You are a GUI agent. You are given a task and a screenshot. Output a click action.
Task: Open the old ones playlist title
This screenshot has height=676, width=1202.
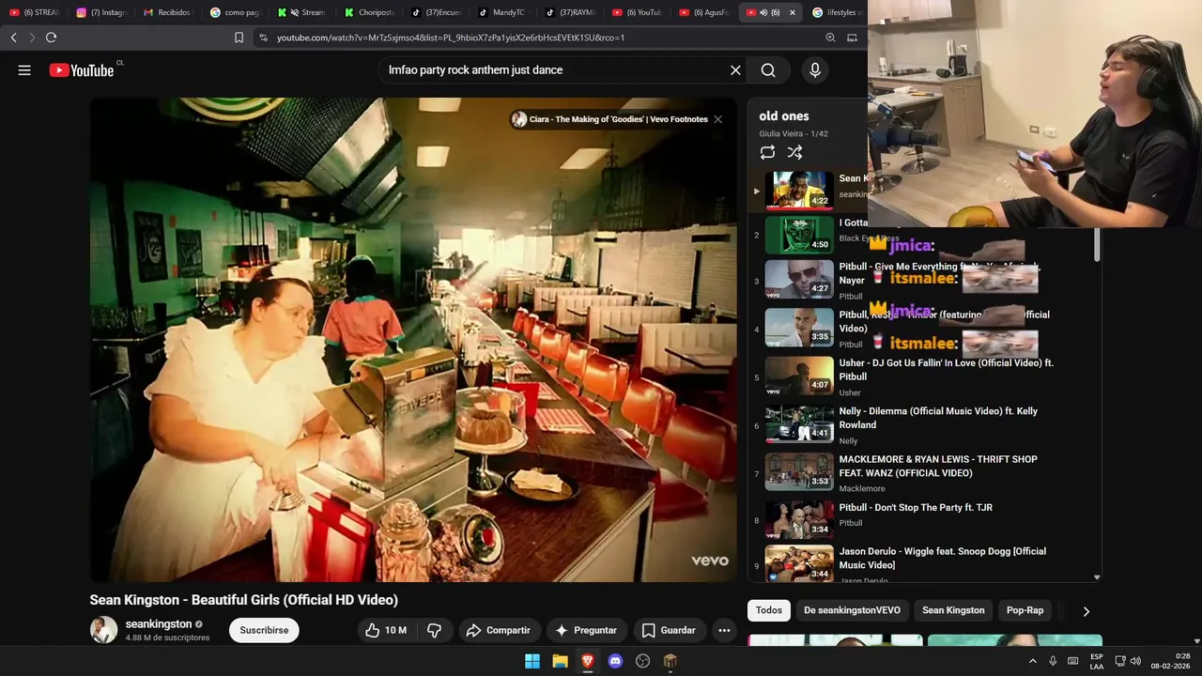[x=784, y=116]
